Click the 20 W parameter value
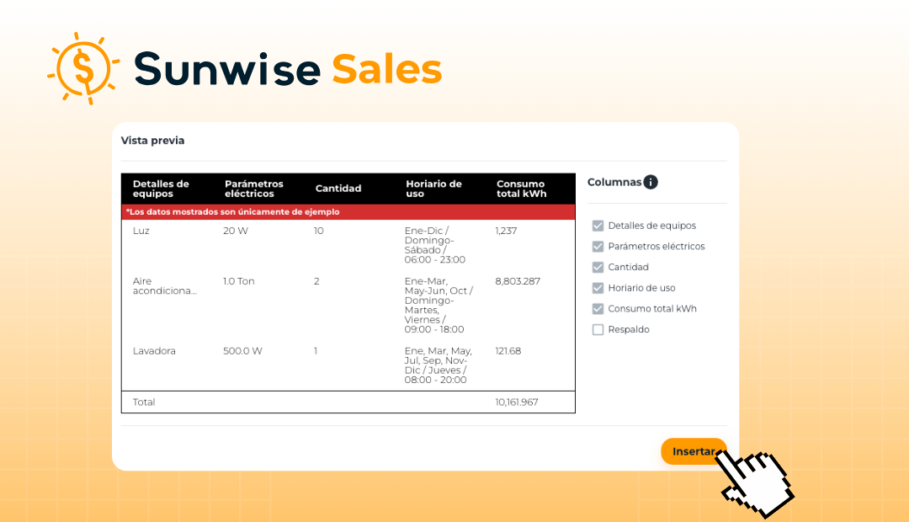This screenshot has height=522, width=909. coord(236,231)
